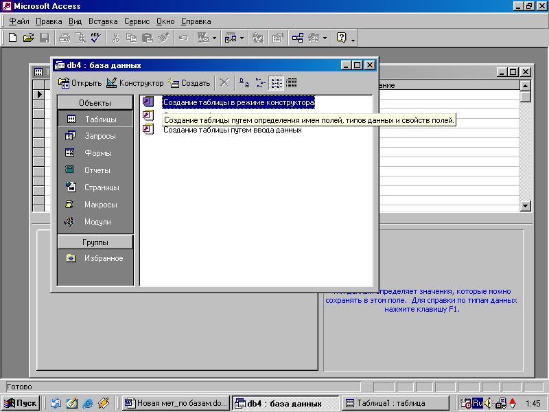Click the Cut scissors icon
This screenshot has width=549, height=412.
click(115, 38)
